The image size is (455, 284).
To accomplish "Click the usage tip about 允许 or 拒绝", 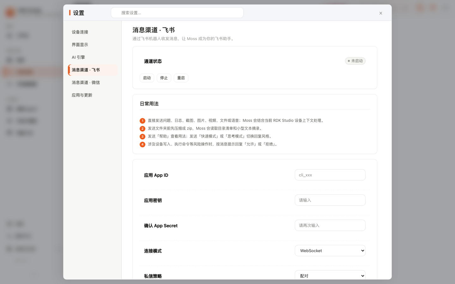I will click(213, 144).
